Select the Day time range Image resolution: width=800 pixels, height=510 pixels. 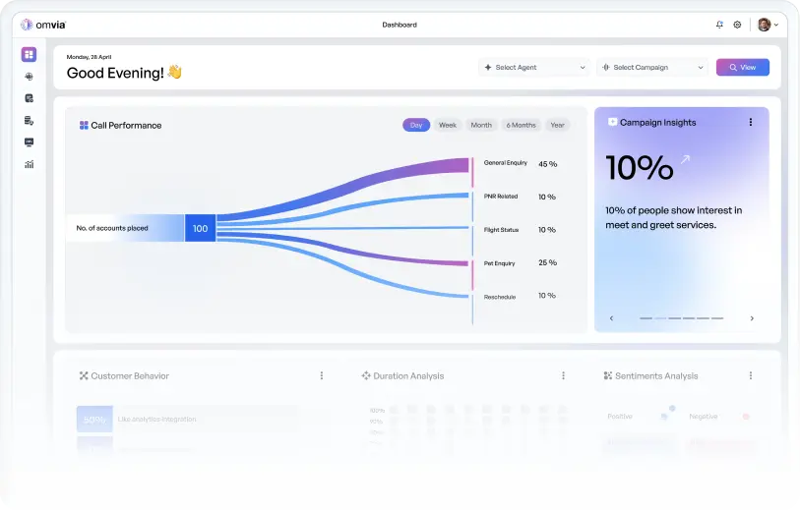pyautogui.click(x=416, y=125)
